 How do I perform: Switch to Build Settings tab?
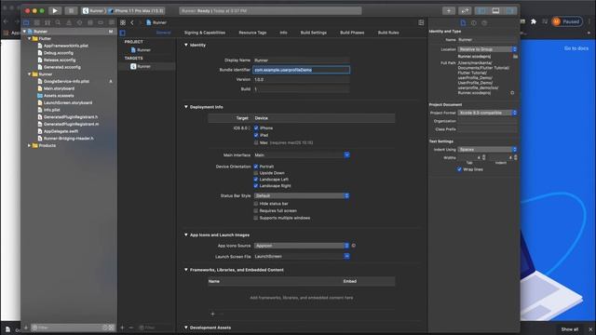[314, 33]
